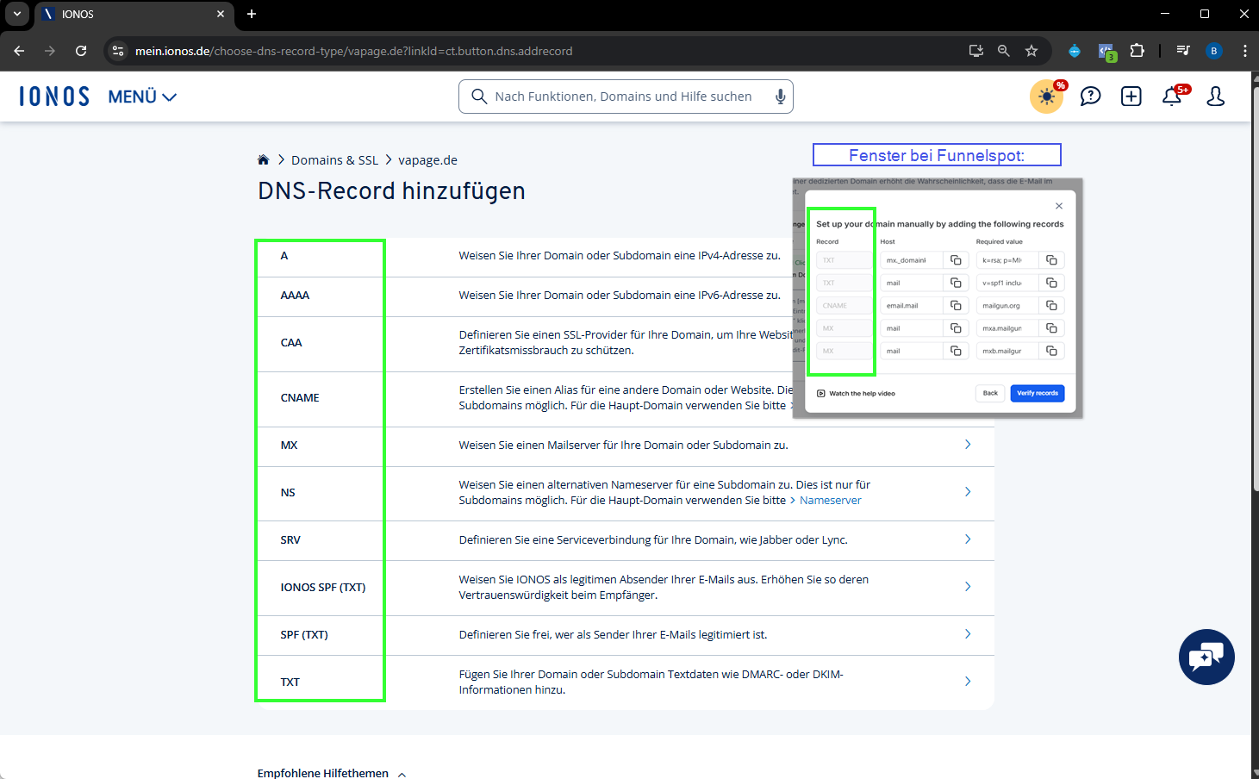
Task: Go forward in browser history
Action: point(50,51)
